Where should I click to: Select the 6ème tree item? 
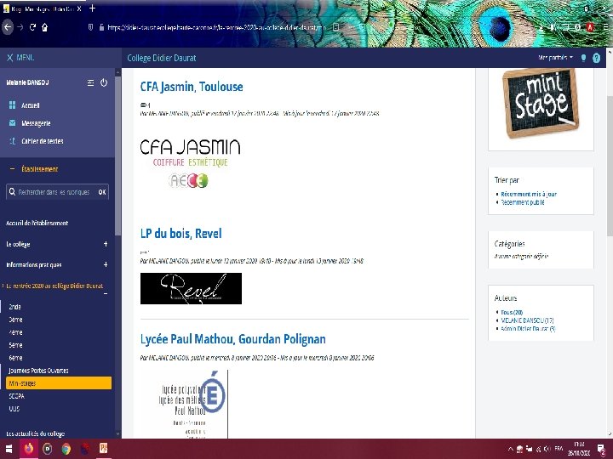pyautogui.click(x=15, y=358)
